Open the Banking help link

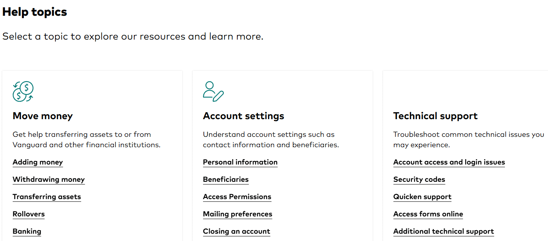27,231
